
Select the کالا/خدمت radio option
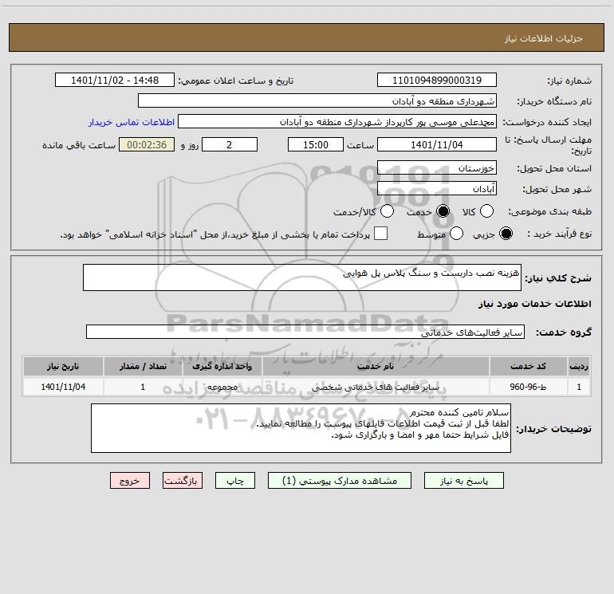387,211
